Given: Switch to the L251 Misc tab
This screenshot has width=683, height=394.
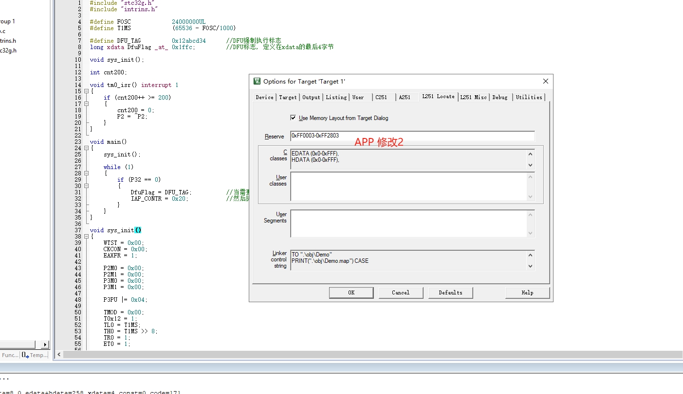Looking at the screenshot, I should click(x=473, y=97).
